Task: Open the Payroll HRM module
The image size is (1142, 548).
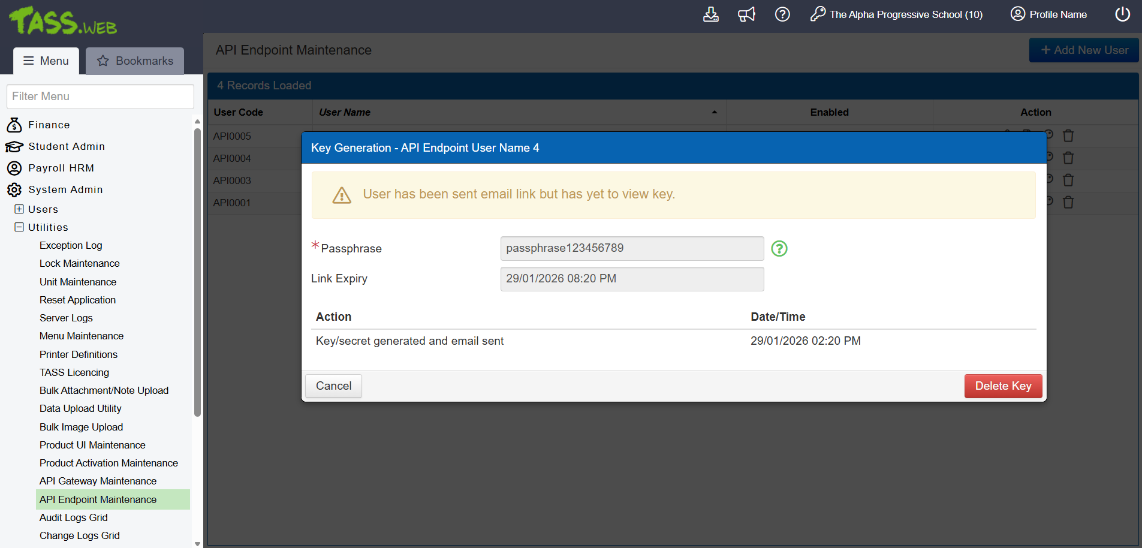Action: coord(61,168)
